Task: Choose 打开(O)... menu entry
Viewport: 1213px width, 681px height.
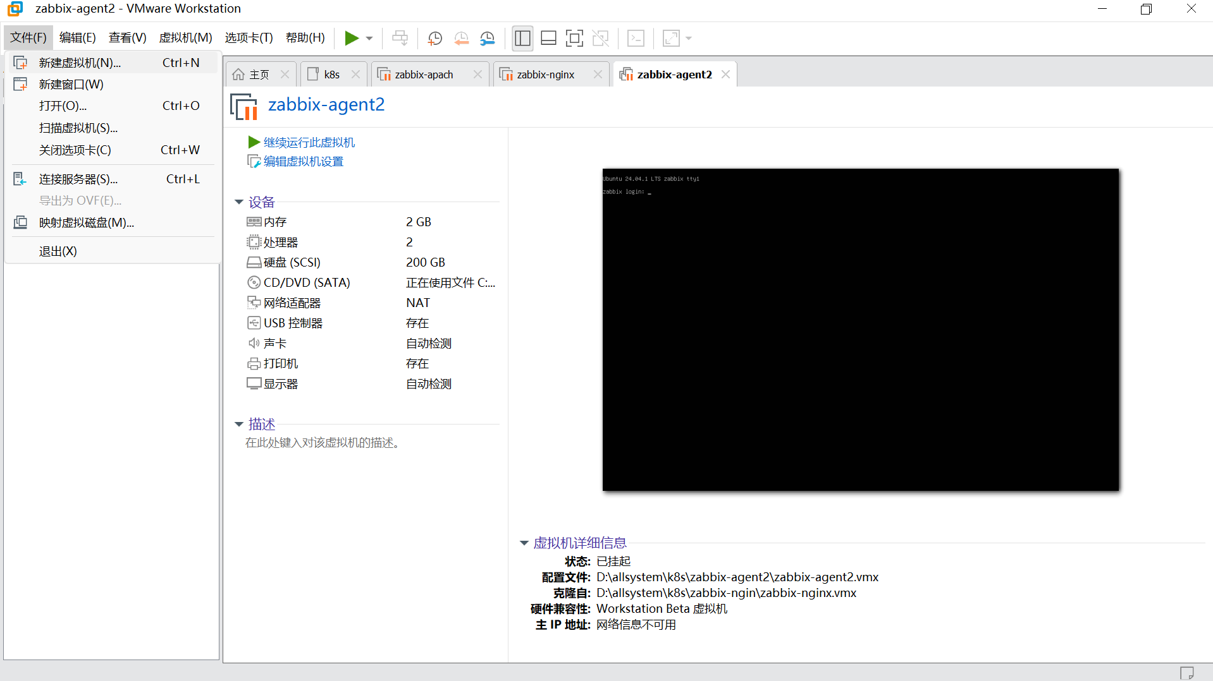Action: (x=113, y=105)
